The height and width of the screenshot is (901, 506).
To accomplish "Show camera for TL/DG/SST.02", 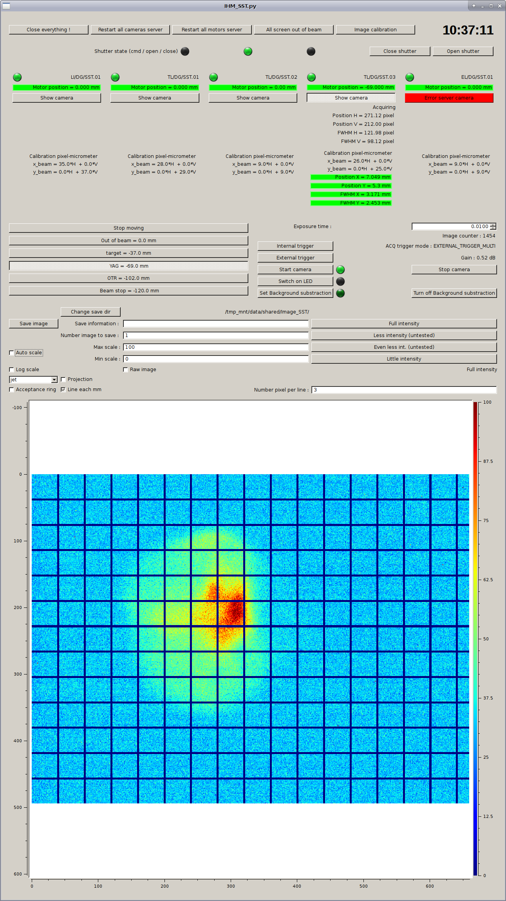I will click(x=253, y=98).
